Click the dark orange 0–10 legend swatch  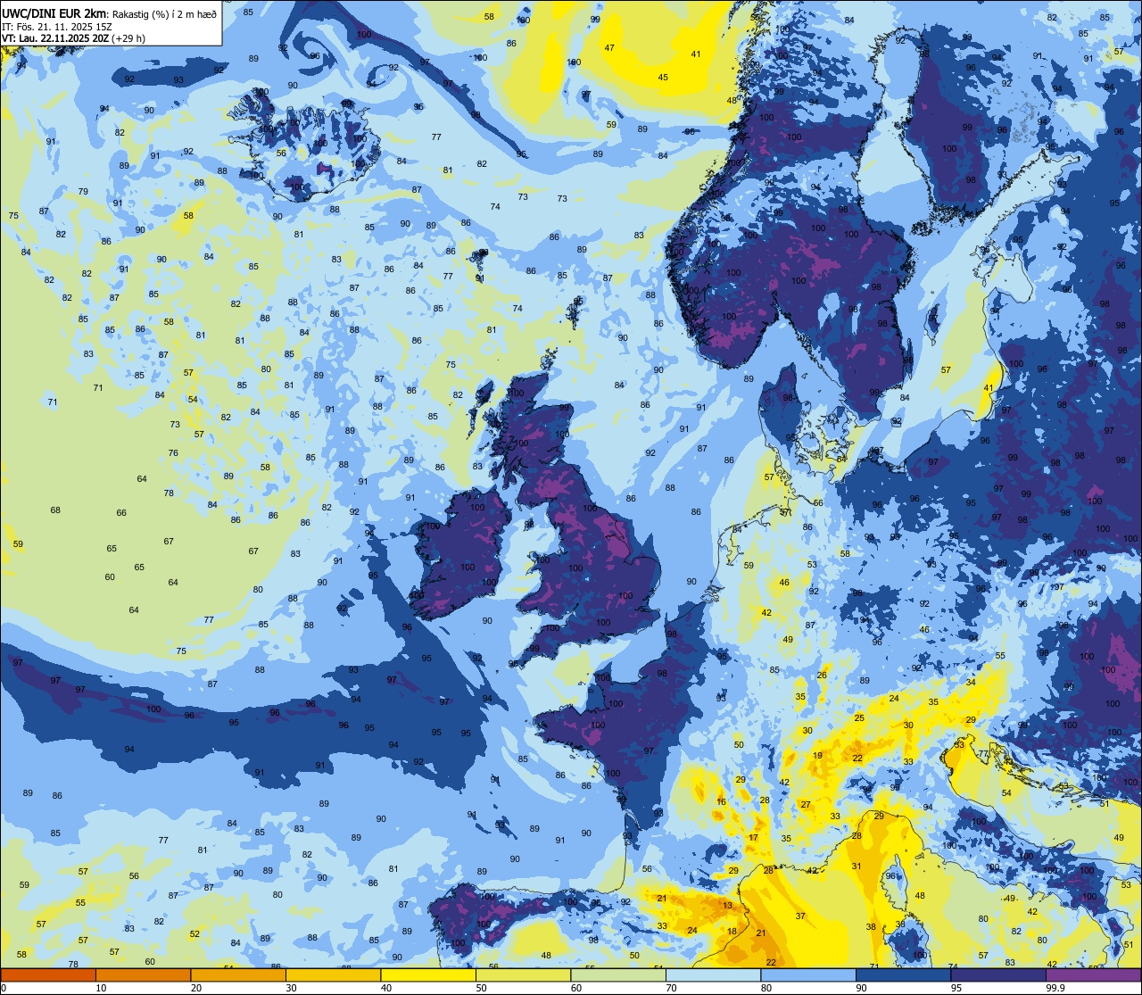tap(48, 974)
